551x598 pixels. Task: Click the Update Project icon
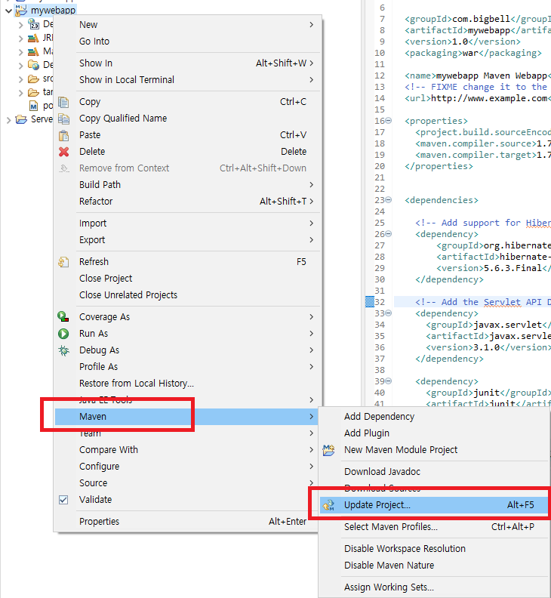pos(328,505)
